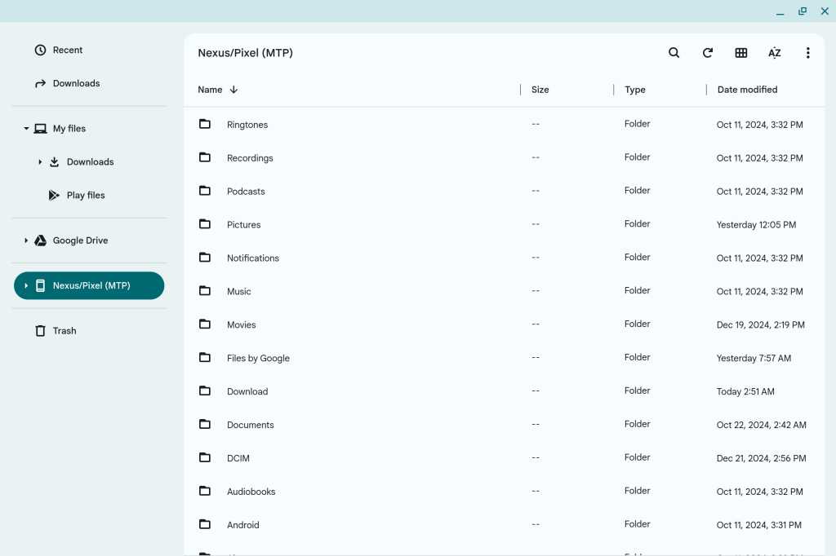Select the Documents folder name

[251, 425]
